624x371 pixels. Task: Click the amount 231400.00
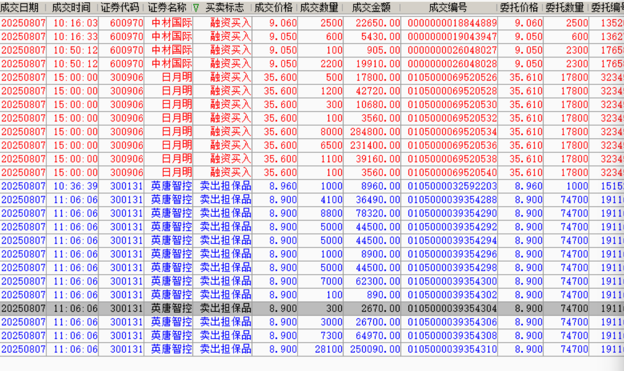375,145
